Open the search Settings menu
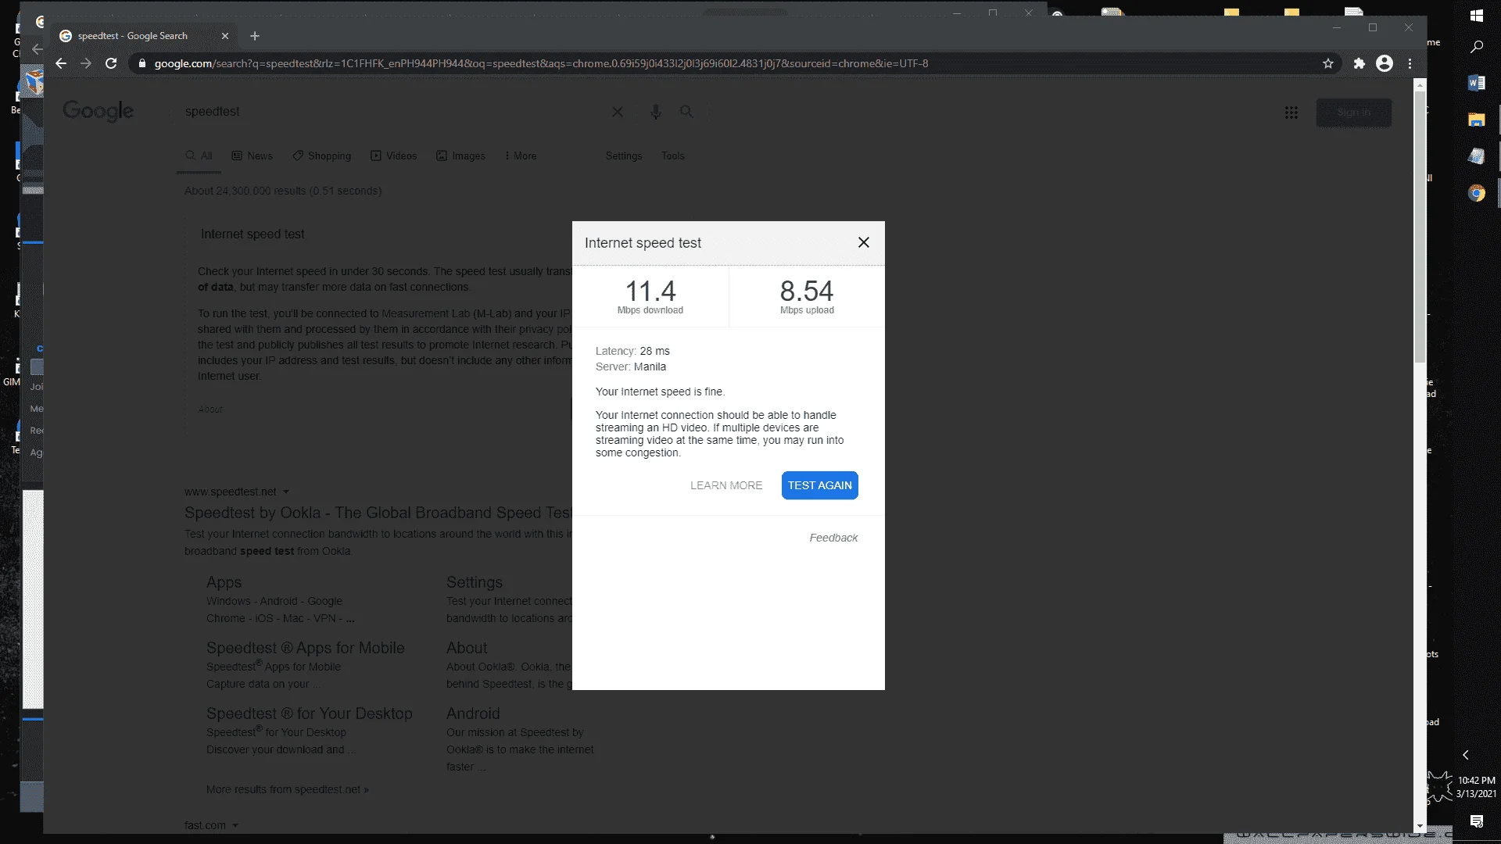 click(623, 156)
